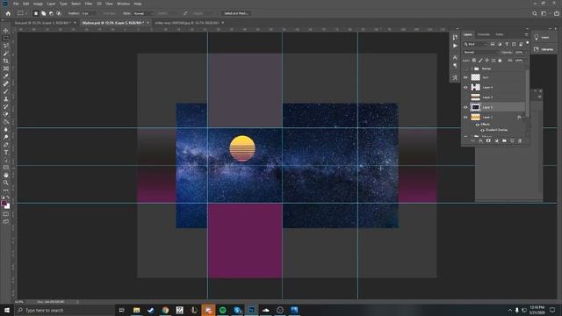
Task: Open the layer filter Kind dropdown
Action: (x=476, y=44)
